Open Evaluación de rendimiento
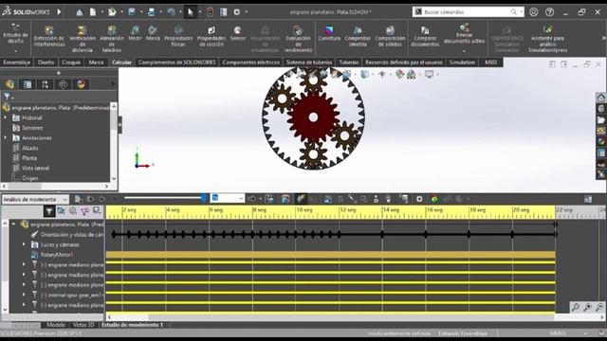This screenshot has height=341, width=607. 298,39
